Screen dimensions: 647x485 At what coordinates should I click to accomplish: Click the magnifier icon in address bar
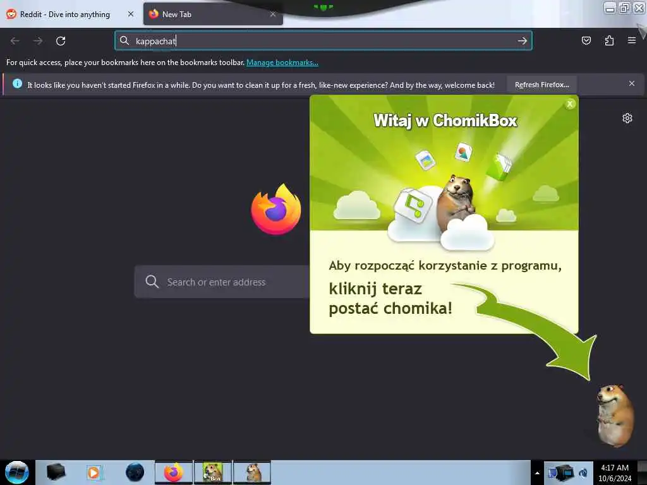[x=124, y=40]
